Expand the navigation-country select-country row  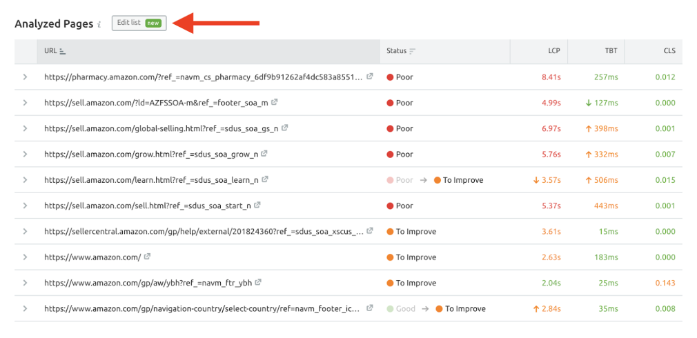(x=25, y=308)
